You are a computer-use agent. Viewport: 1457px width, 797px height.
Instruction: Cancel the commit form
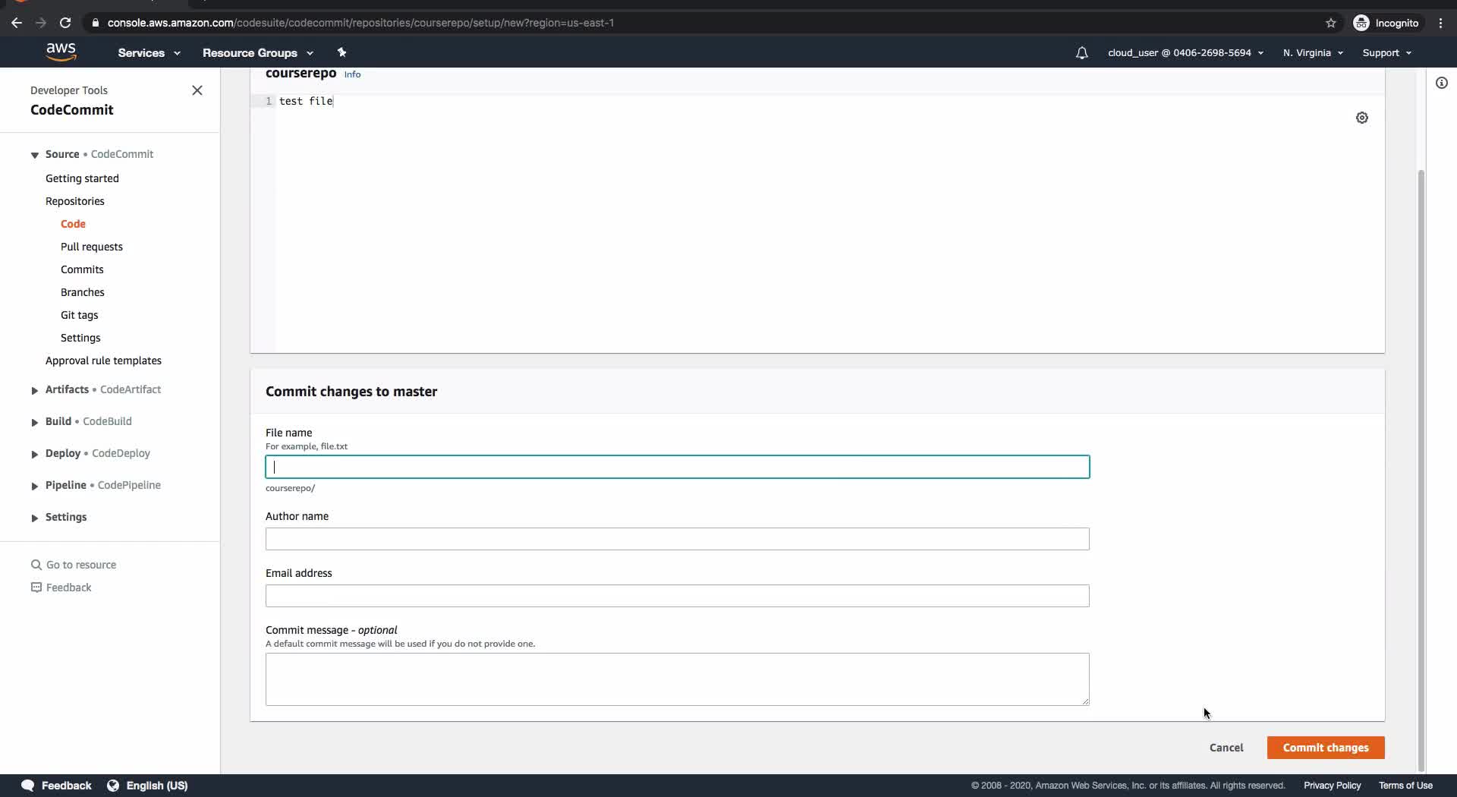1226,748
